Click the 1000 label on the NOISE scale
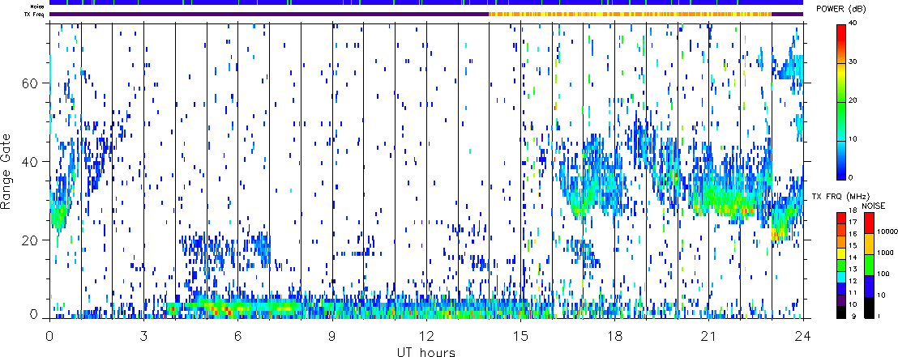This screenshot has width=898, height=357. point(885,253)
